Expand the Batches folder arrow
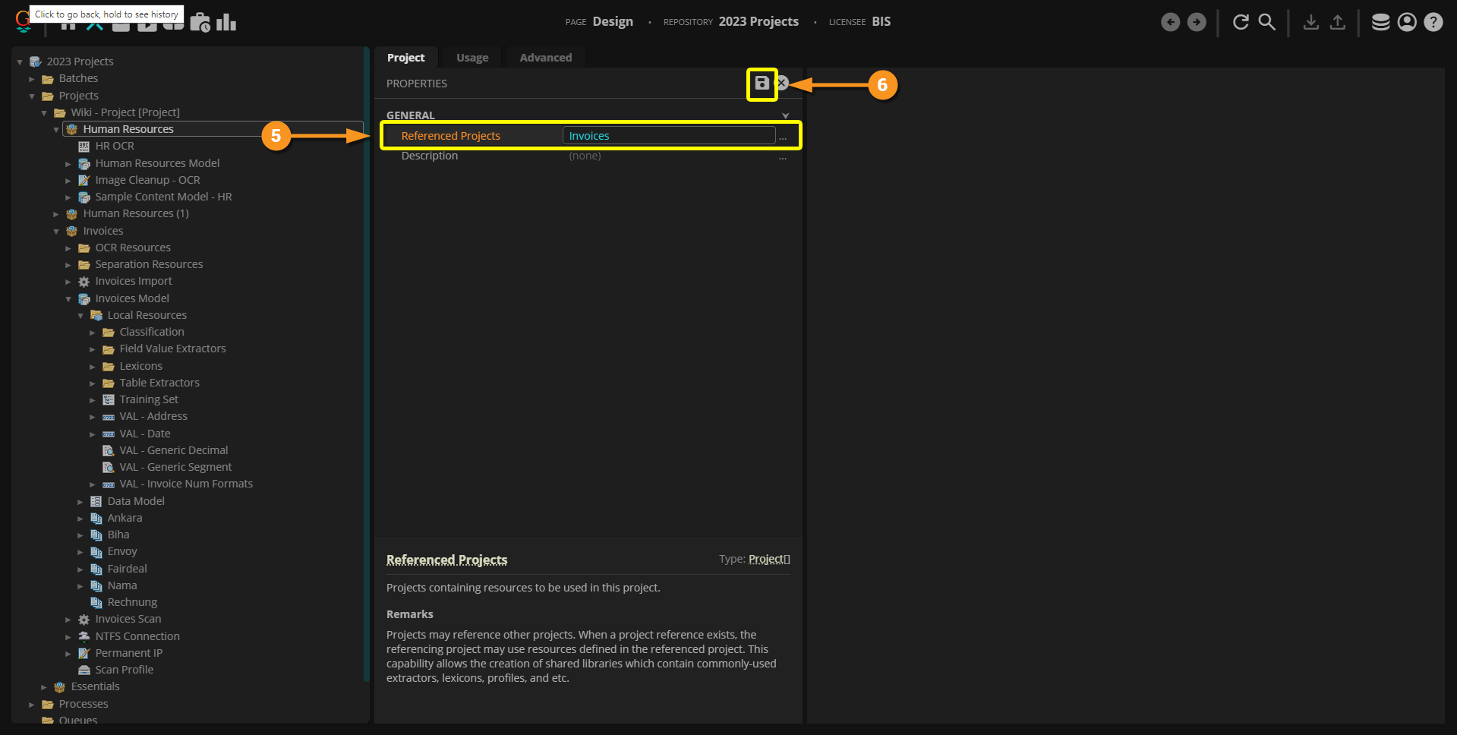The image size is (1457, 735). tap(32, 79)
